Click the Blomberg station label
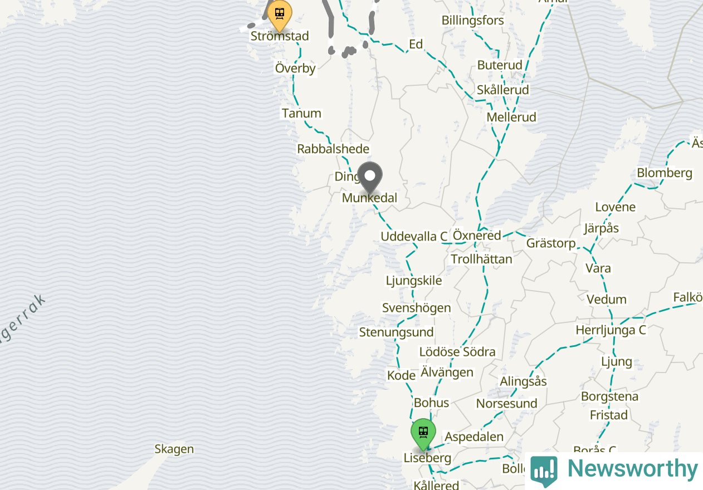Viewport: 703px width, 490px height. (x=665, y=173)
